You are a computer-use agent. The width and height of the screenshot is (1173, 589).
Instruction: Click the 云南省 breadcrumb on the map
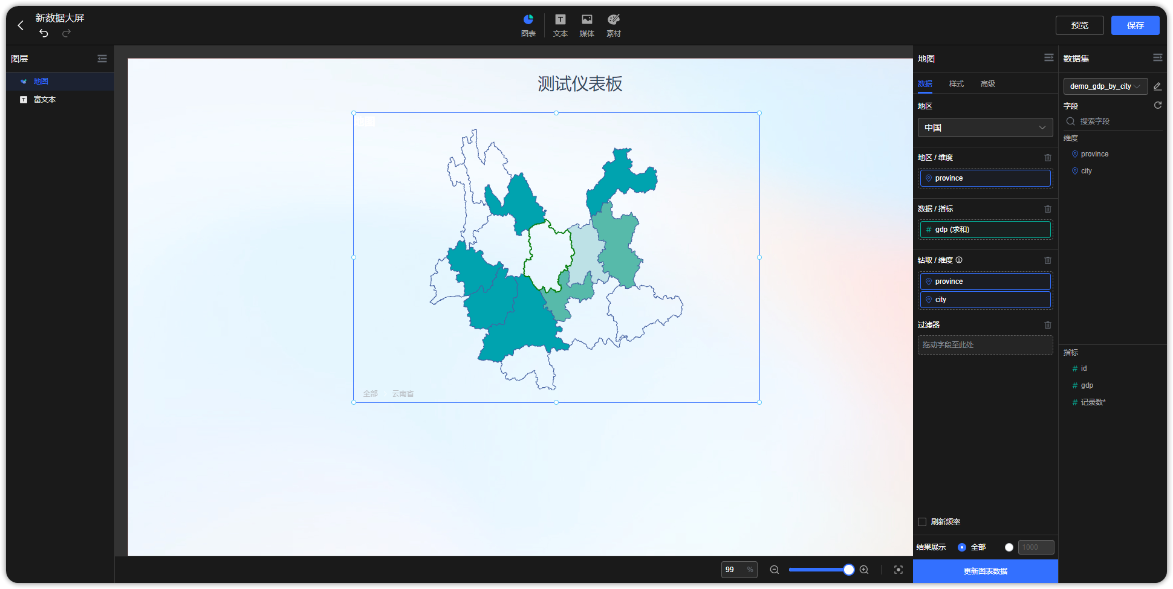click(x=403, y=394)
